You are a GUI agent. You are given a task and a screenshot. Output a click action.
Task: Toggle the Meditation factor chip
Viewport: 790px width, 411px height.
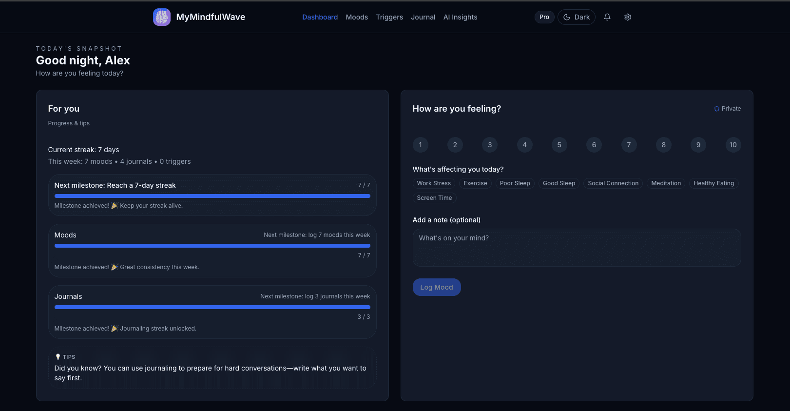point(666,183)
